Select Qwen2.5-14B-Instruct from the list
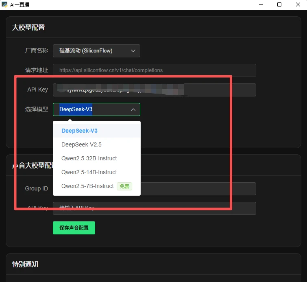 click(89, 172)
